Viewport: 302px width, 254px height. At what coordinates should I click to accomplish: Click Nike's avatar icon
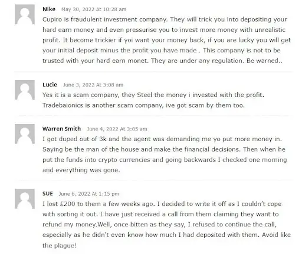tap(25, 14)
